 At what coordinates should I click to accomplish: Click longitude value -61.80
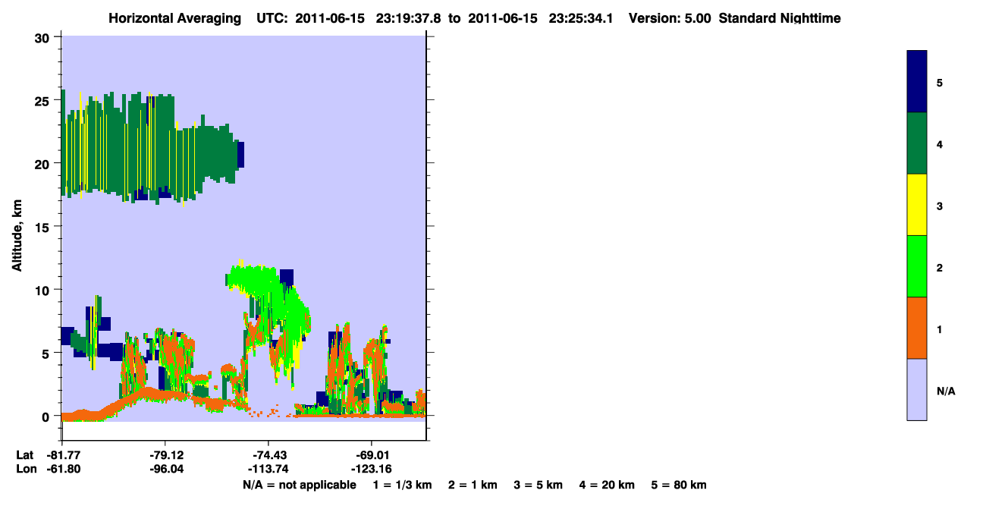[64, 469]
